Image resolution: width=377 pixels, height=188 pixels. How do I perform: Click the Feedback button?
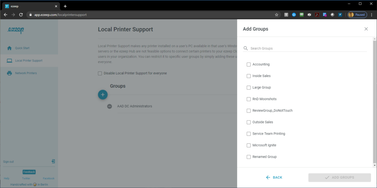(x=29, y=172)
